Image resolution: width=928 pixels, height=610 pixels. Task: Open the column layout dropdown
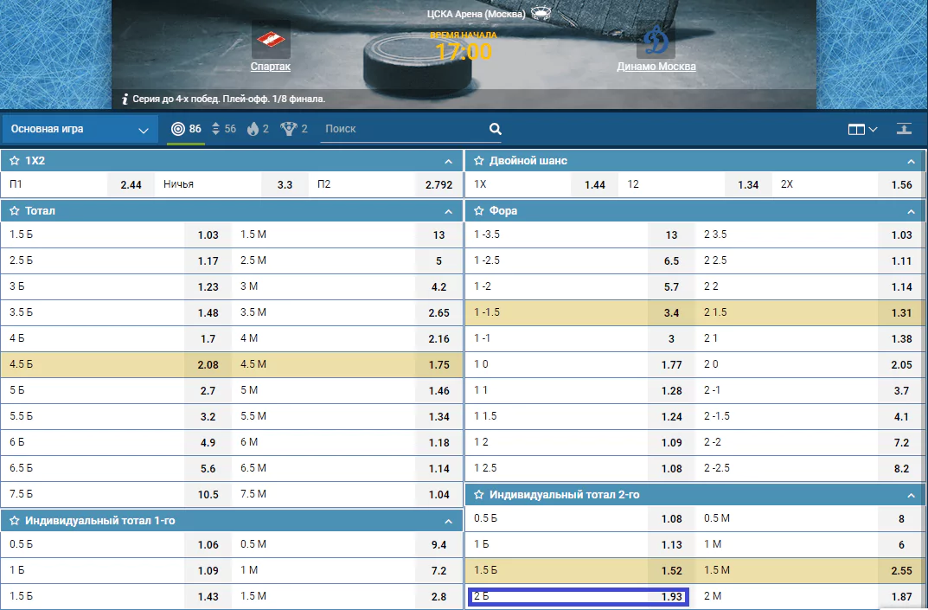(x=862, y=129)
